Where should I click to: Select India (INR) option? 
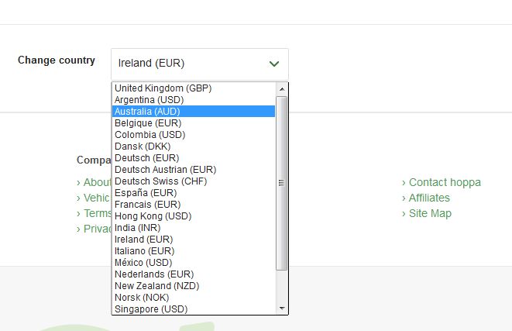click(194, 228)
